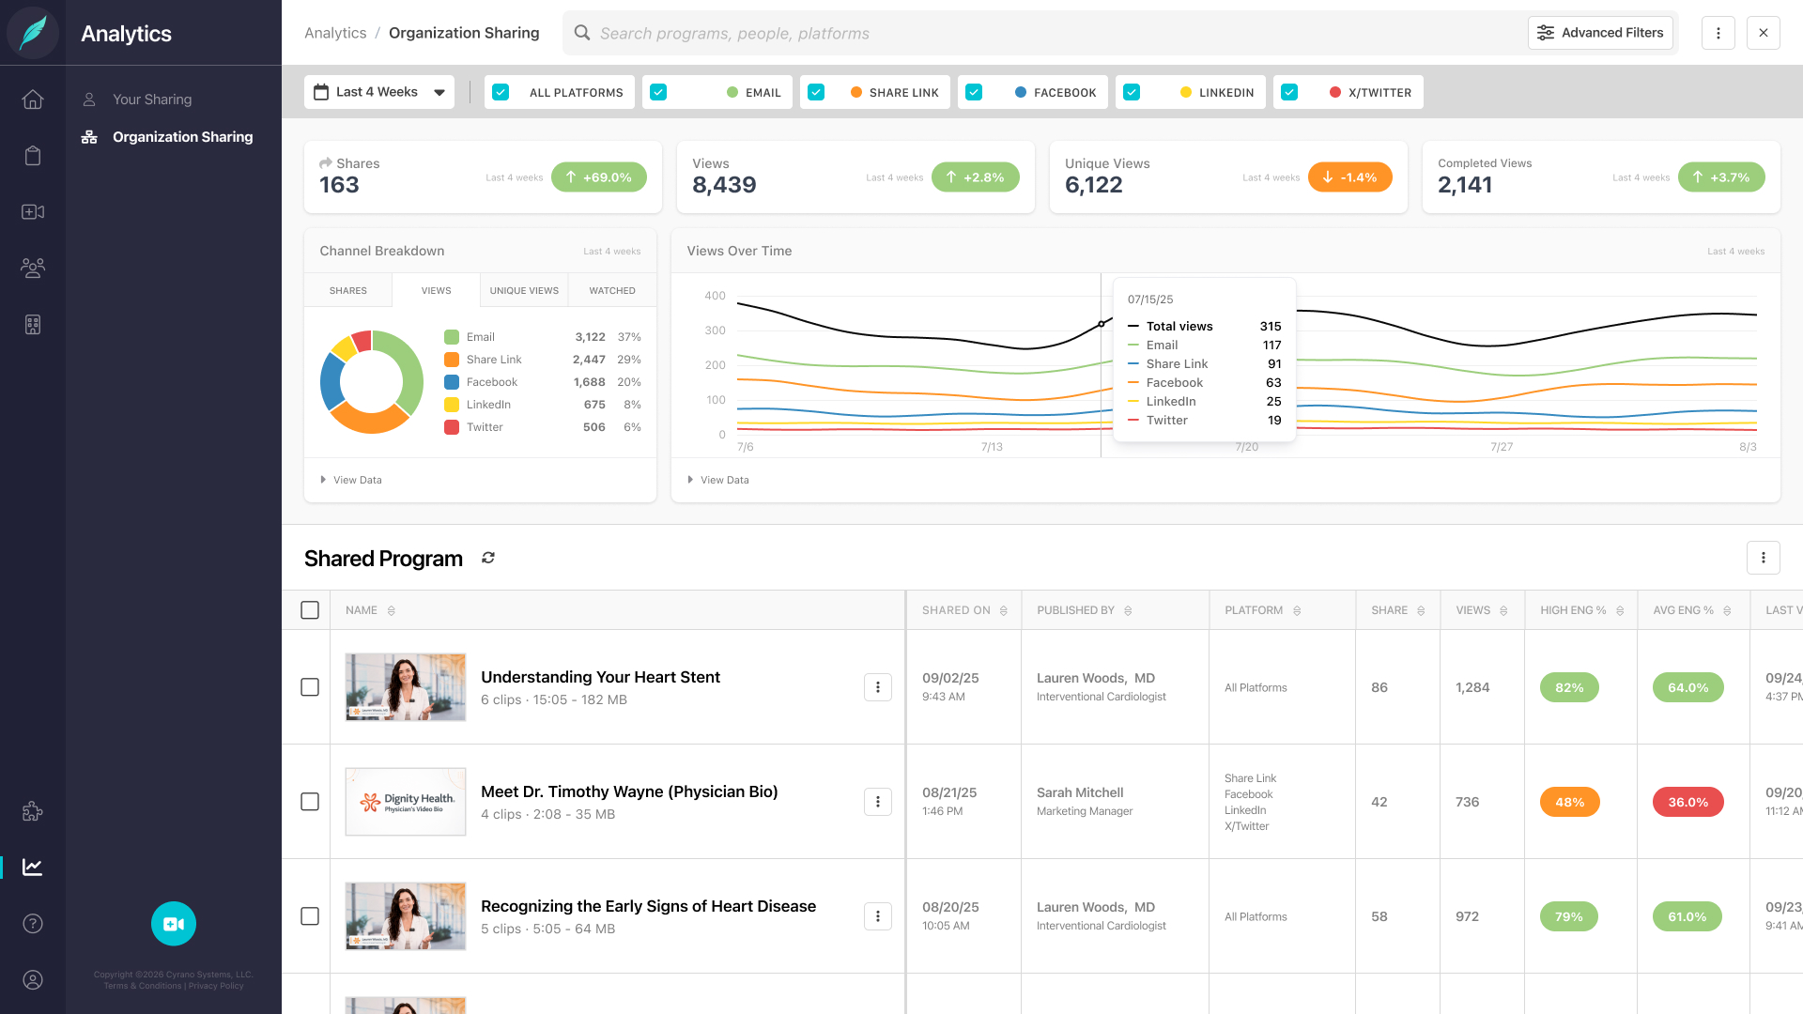Click the green Email legend swatch
1803x1014 pixels.
452,337
